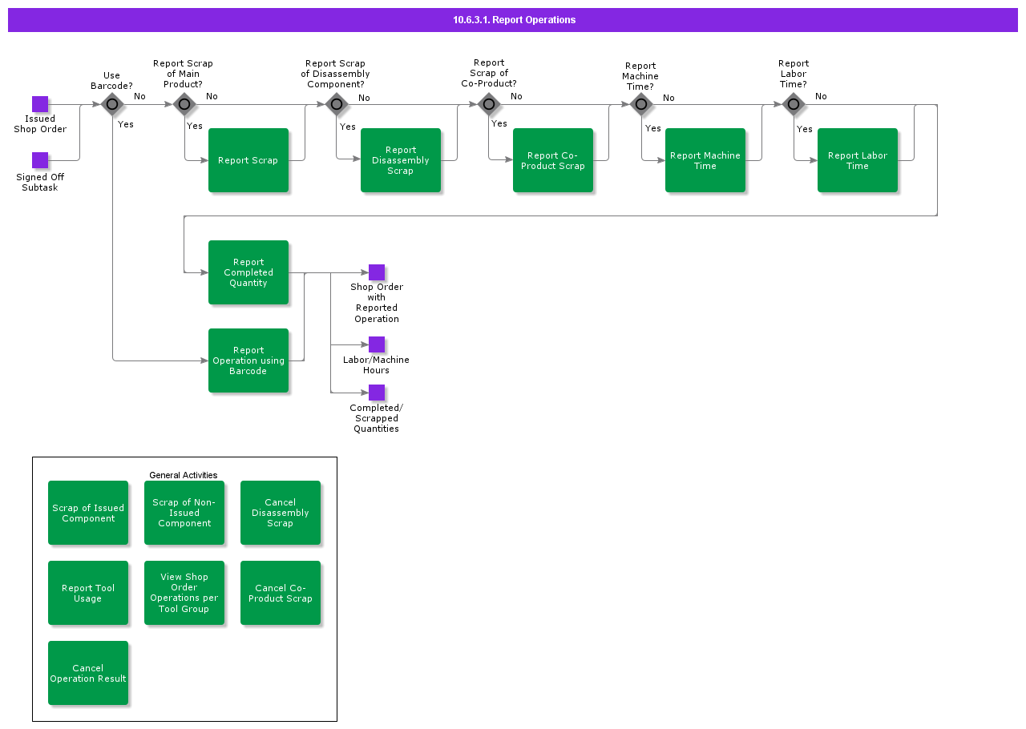This screenshot has width=1026, height=729.
Task: Open the Report Scrap process box
Action: pyautogui.click(x=248, y=160)
